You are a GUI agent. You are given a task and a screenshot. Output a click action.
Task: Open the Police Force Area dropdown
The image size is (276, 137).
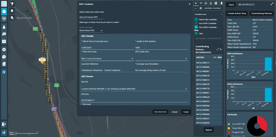coord(107,59)
